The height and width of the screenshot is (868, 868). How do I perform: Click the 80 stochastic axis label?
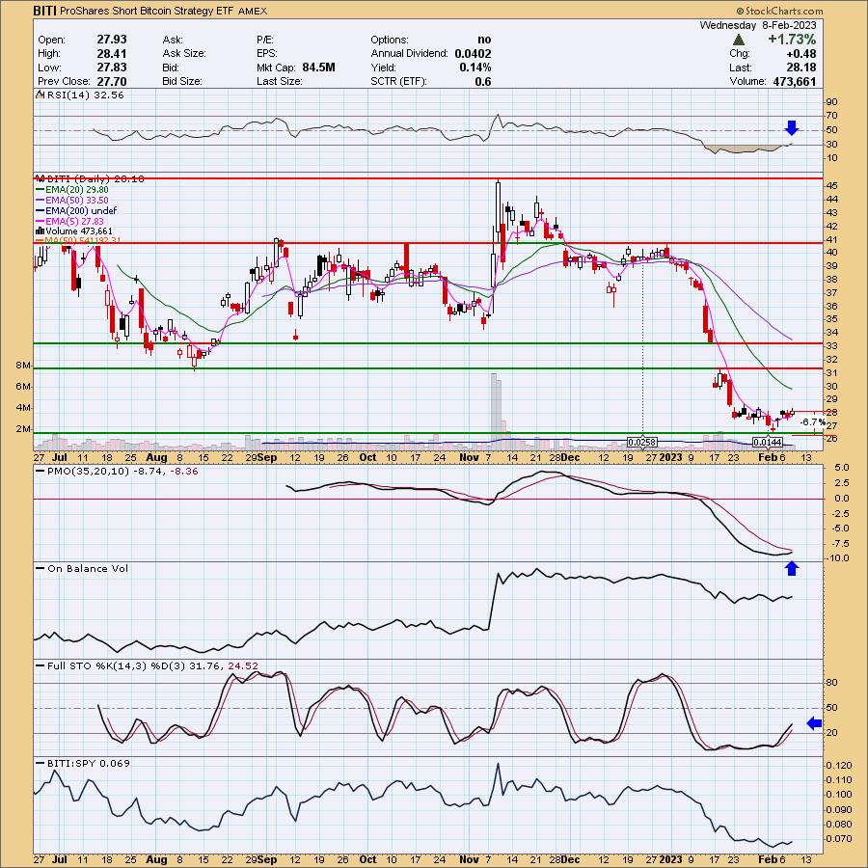tap(832, 683)
